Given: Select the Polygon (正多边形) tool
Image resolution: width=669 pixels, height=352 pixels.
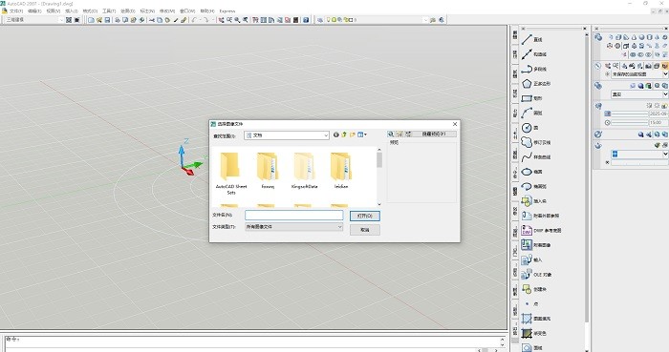Looking at the screenshot, I should click(535, 83).
